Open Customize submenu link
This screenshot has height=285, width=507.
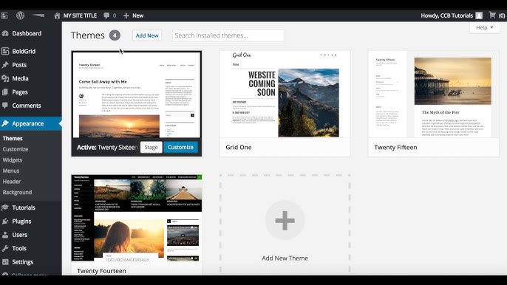(x=16, y=149)
